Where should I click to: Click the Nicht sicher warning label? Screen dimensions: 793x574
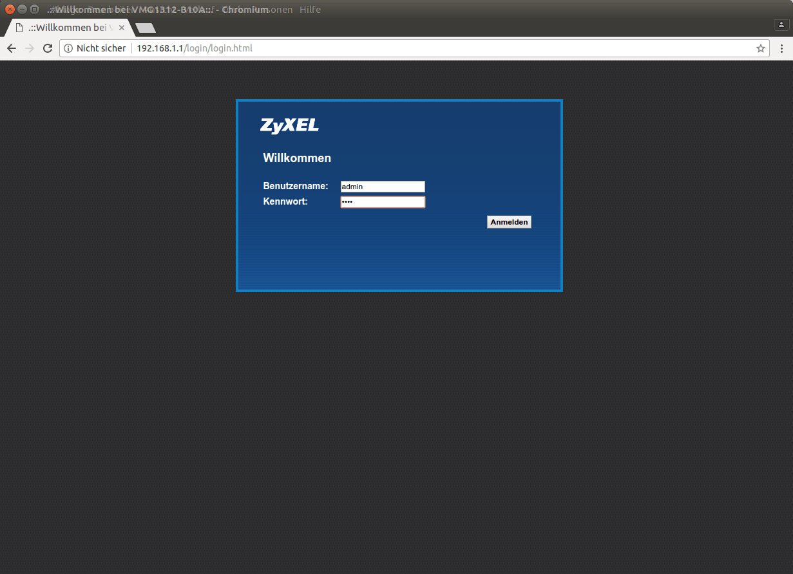point(100,48)
